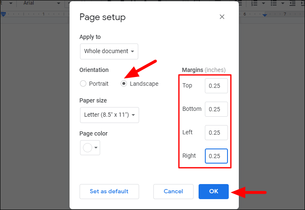
Task: Click the Left margin field
Action: click(216, 133)
